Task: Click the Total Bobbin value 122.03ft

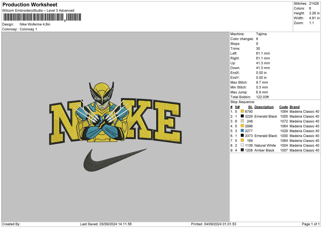Action: pos(262,97)
